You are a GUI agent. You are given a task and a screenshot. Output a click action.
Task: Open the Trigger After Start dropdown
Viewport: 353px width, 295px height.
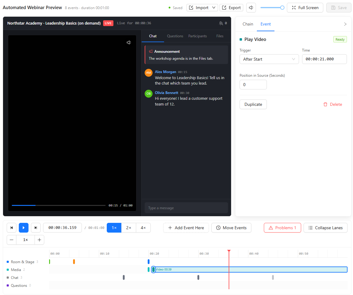pyautogui.click(x=269, y=59)
